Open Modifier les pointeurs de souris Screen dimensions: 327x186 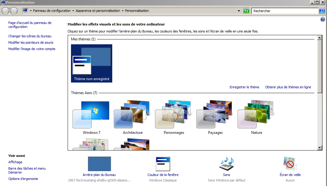[x=31, y=42]
